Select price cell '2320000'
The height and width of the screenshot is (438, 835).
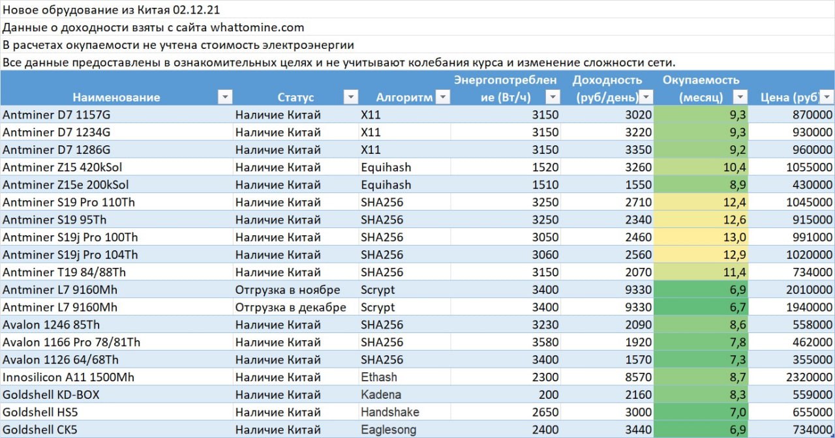coord(792,377)
